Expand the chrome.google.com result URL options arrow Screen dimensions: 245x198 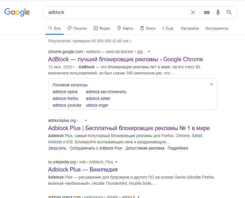point(149,52)
